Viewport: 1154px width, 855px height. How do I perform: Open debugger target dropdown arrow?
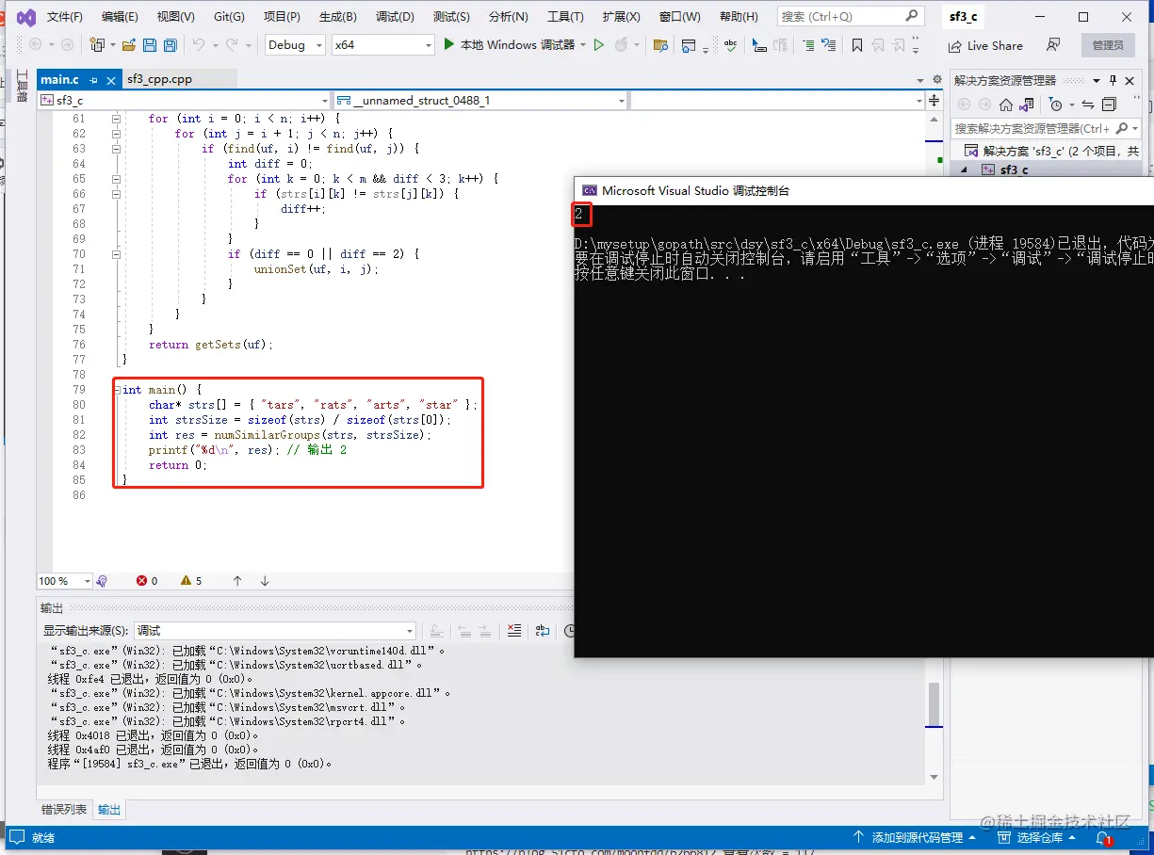[x=583, y=45]
